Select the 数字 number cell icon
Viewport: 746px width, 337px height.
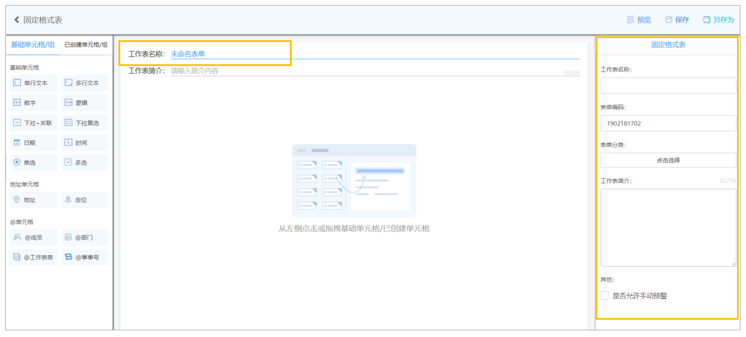[17, 103]
